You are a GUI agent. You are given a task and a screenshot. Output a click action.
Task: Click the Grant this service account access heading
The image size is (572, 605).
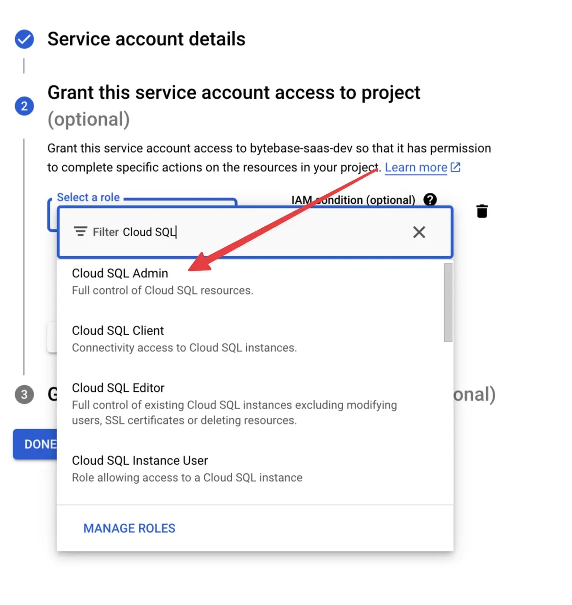tap(234, 106)
